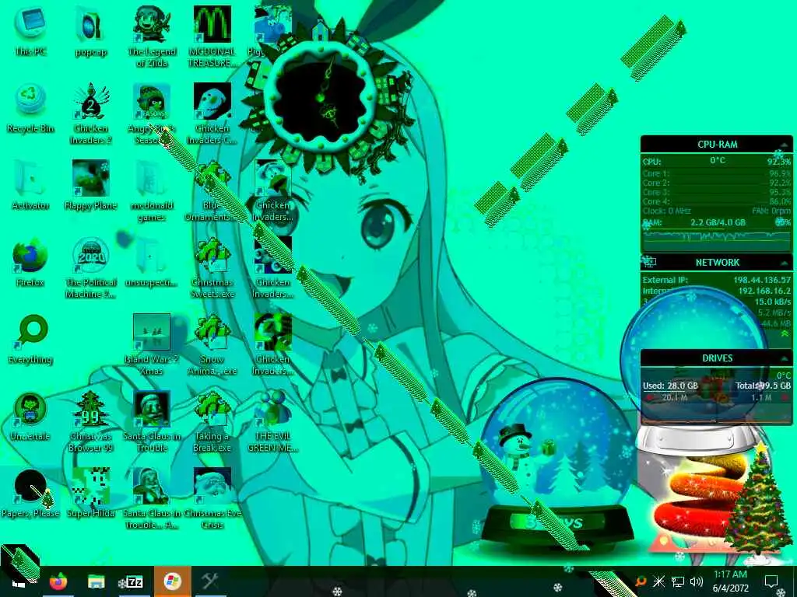Switch to the highlighted Windows-flag taskbar app
The image size is (797, 597).
coord(172,581)
